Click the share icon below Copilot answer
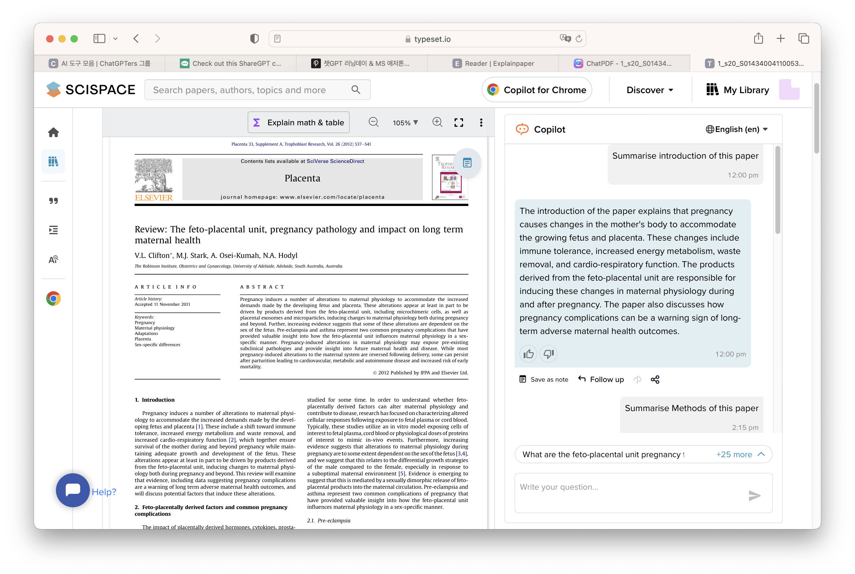The width and height of the screenshot is (855, 574). 655,380
